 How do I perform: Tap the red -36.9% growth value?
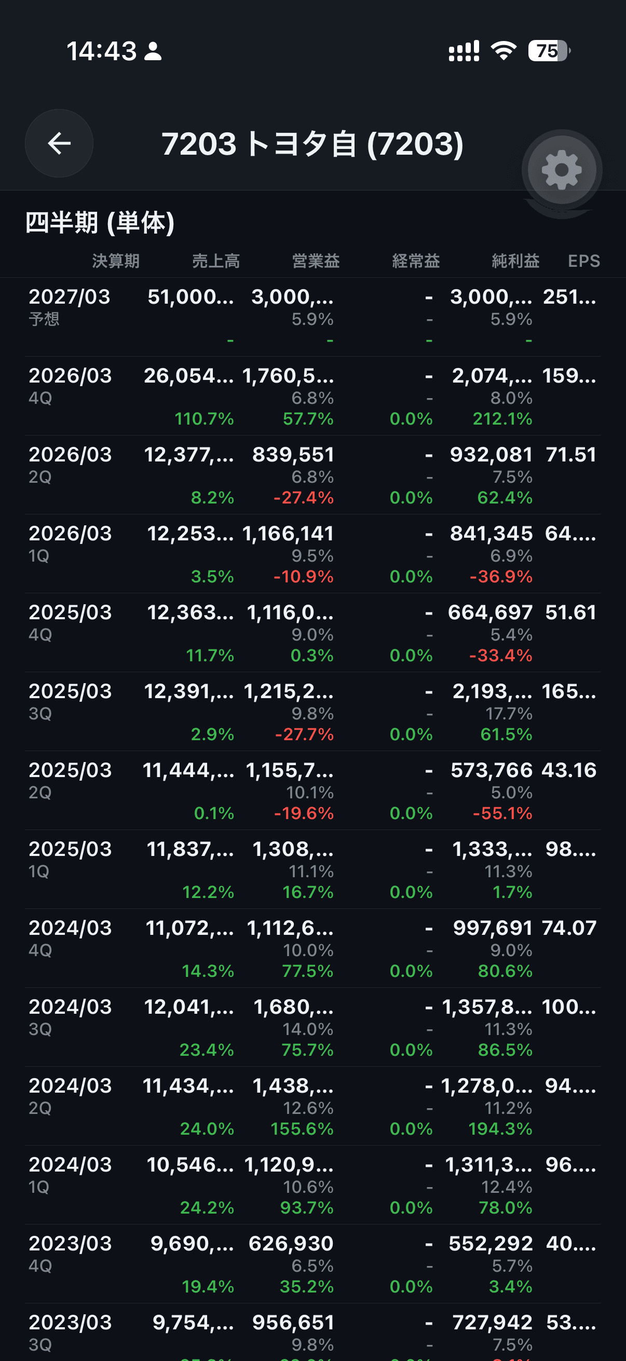(501, 576)
